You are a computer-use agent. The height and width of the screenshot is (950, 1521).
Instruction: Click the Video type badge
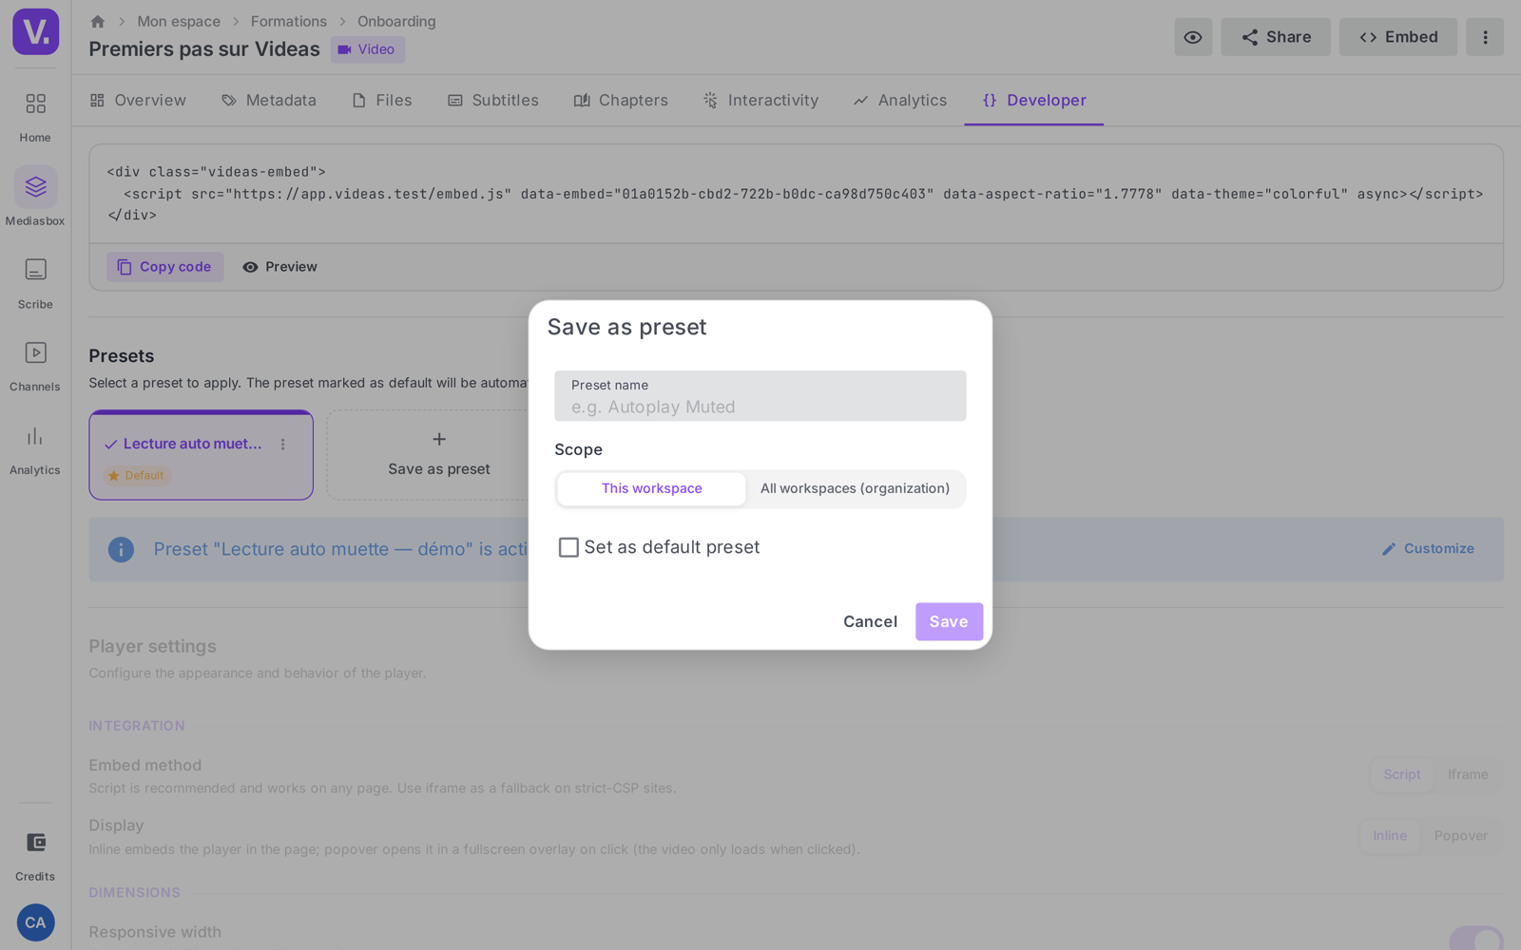click(368, 49)
